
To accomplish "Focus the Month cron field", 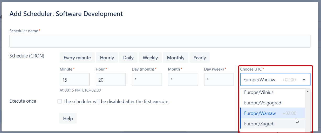I will (183, 79).
